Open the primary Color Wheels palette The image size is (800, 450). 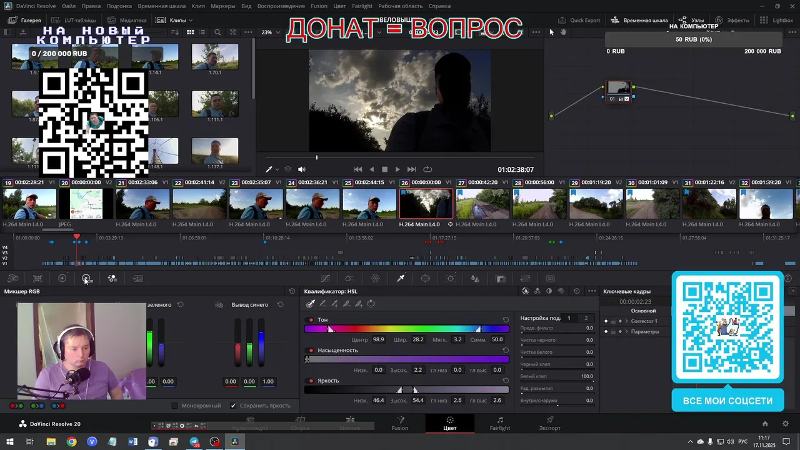62,279
